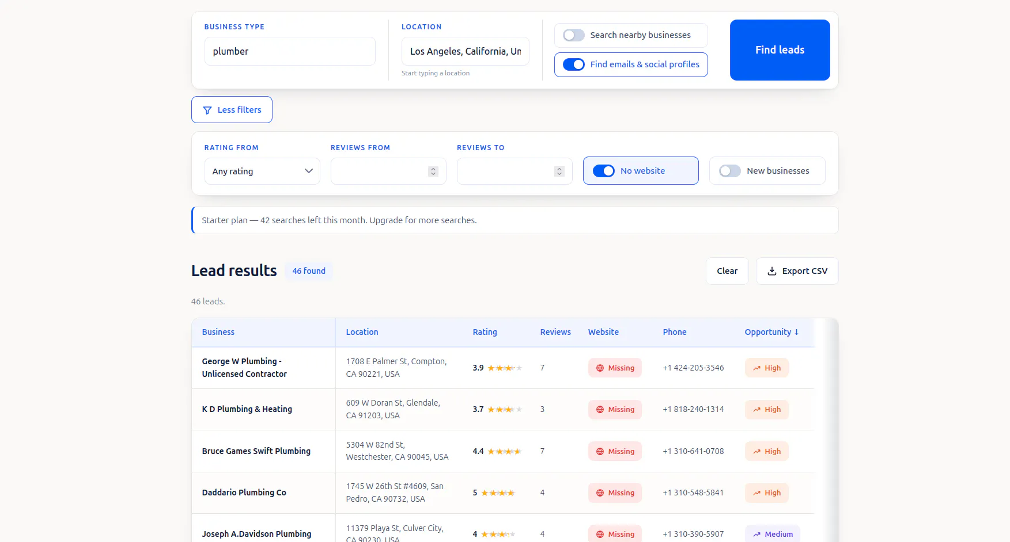Click the globe icon in George W Plumbing row

click(x=600, y=368)
